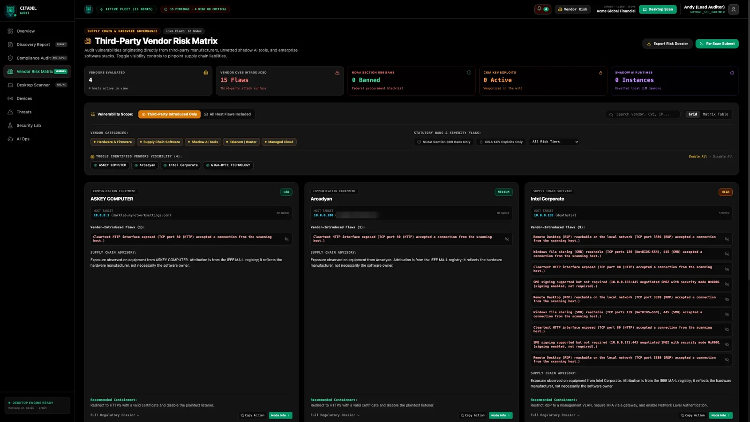Select All Host Flaws Included scope
The height and width of the screenshot is (422, 750).
(x=227, y=114)
